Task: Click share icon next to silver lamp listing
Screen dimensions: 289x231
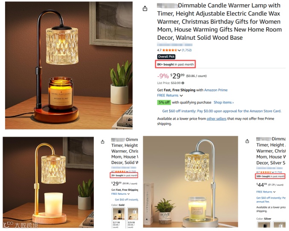Action: [247, 141]
